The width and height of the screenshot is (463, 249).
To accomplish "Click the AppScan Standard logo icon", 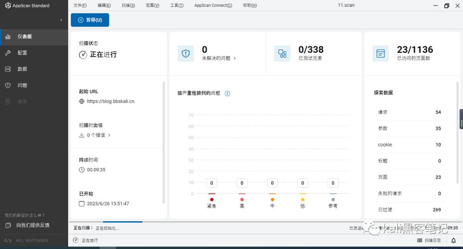I will click(8, 5).
